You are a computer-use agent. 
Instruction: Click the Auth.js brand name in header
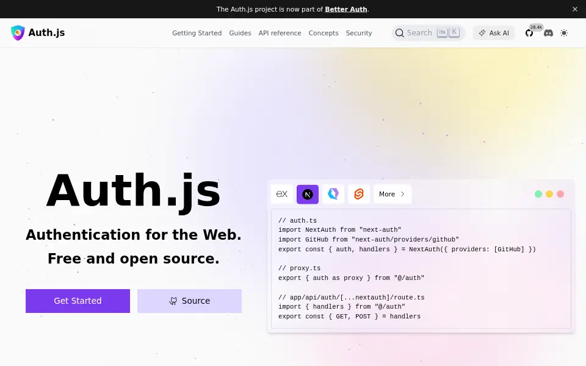(x=46, y=33)
